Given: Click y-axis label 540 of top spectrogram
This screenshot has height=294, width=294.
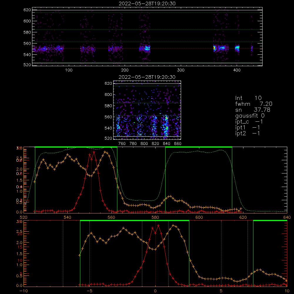Looking at the screenshot, I should (x=27, y=55).
